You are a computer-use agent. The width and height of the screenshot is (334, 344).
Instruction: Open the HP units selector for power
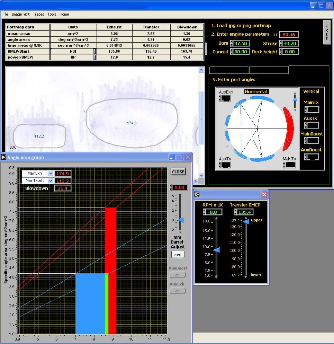(x=94, y=58)
